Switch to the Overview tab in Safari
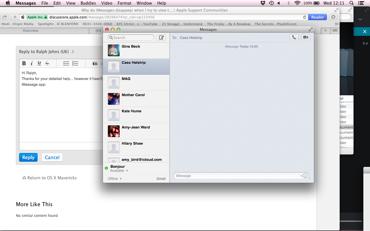This screenshot has height=231, width=370. pos(31,31)
